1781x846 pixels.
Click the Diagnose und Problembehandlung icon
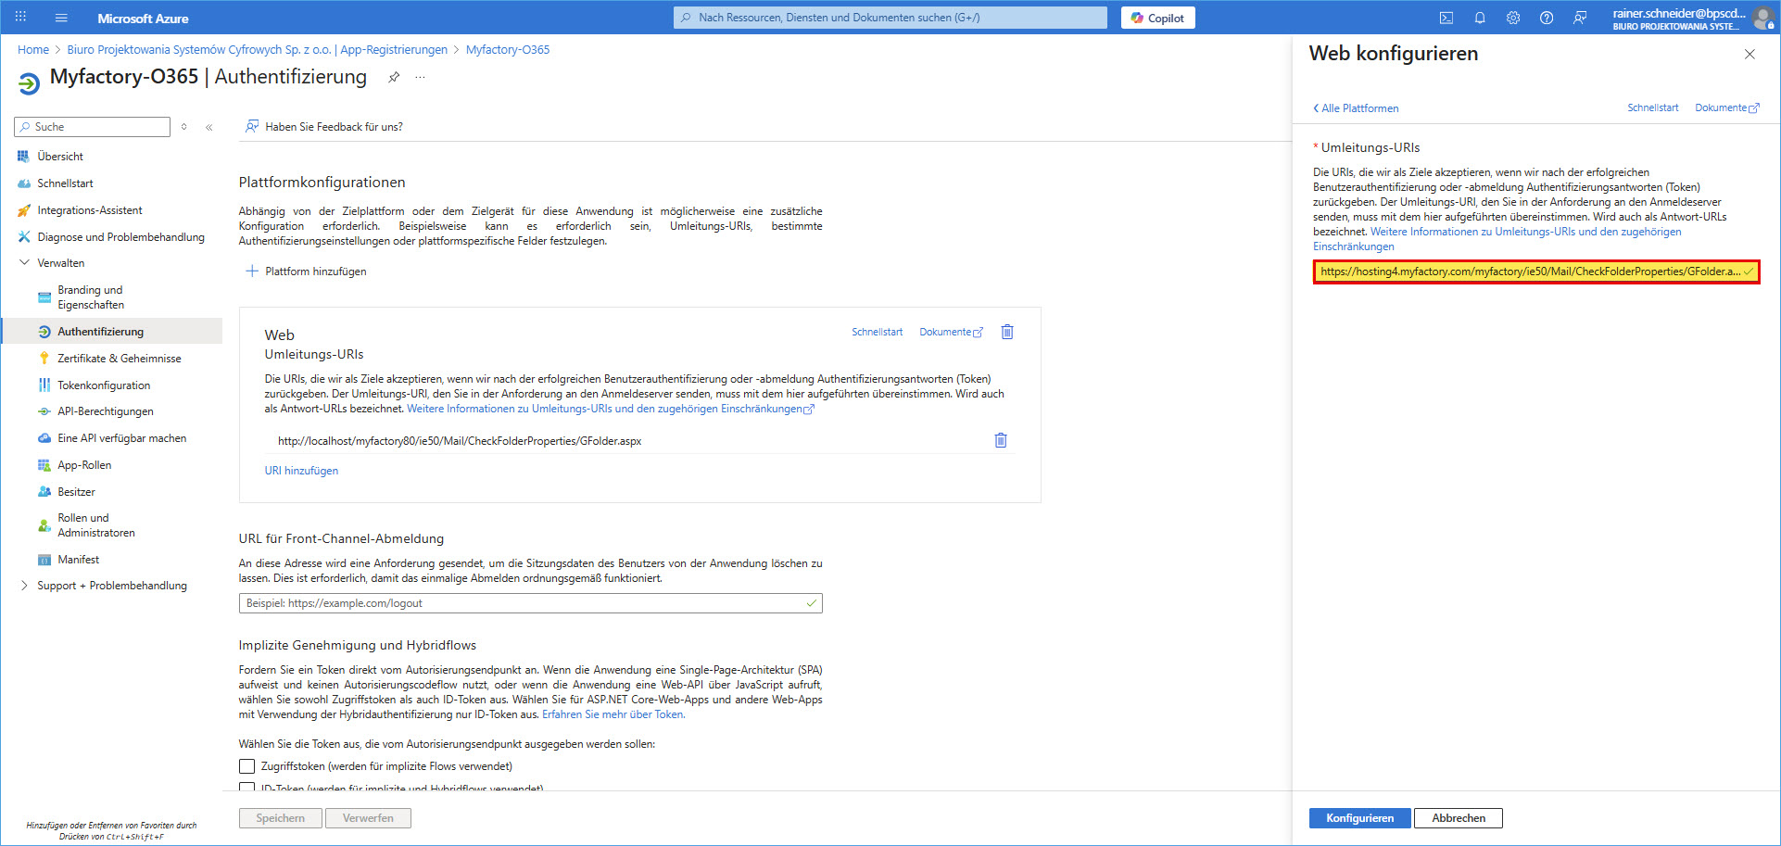23,237
